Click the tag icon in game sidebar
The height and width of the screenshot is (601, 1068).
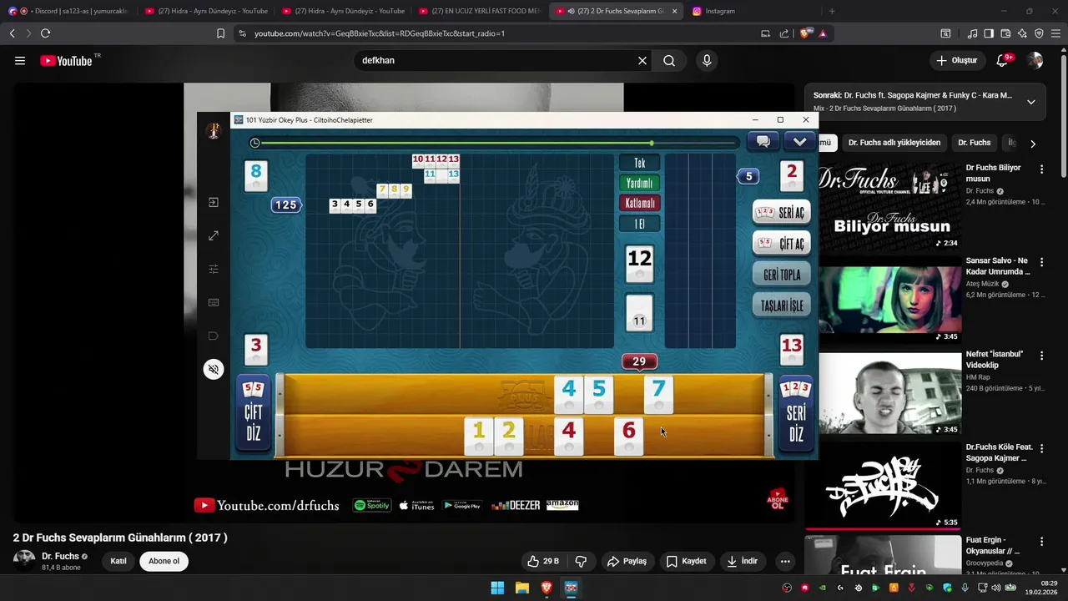(214, 336)
